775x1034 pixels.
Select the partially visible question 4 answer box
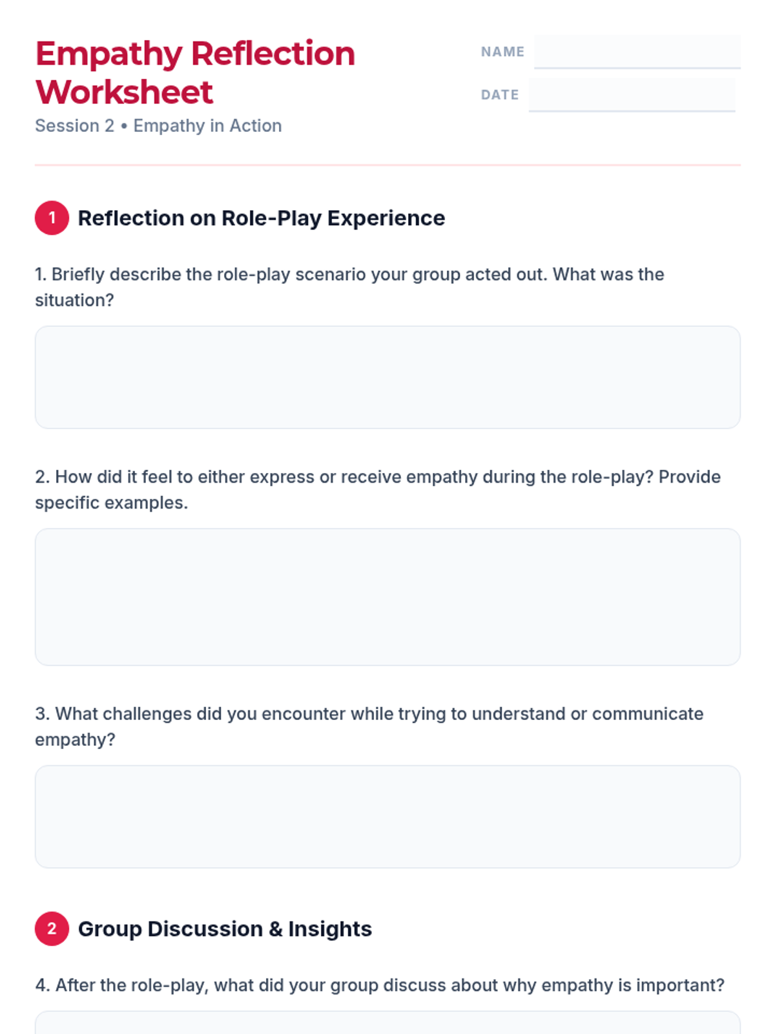[387, 1023]
